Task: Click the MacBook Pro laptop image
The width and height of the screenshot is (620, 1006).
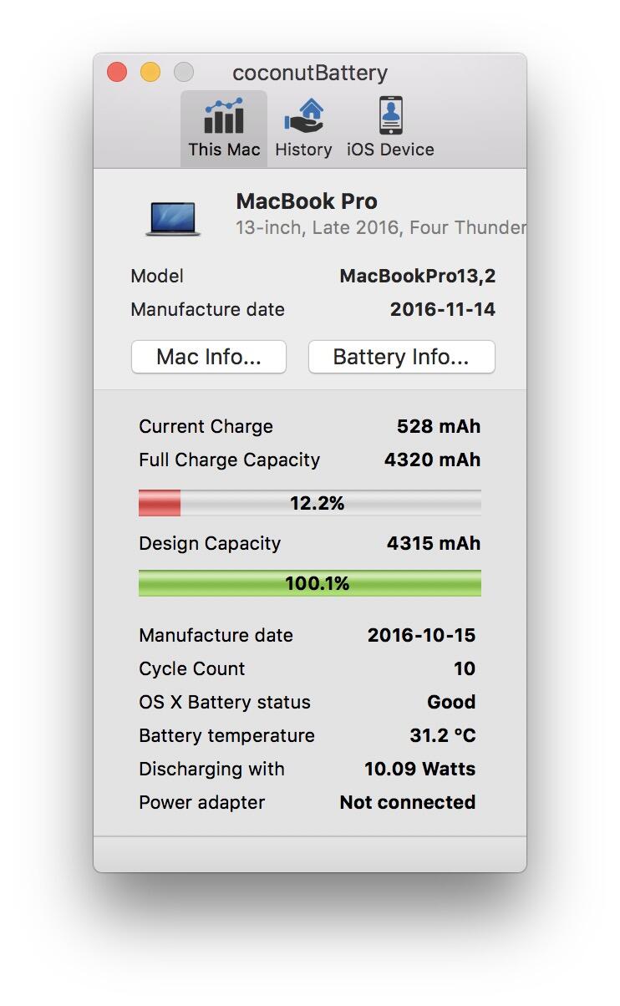Action: pyautogui.click(x=173, y=218)
